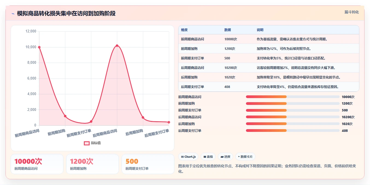
Task: Select the 前周期商品访问 table row cell
Action: click(192, 39)
